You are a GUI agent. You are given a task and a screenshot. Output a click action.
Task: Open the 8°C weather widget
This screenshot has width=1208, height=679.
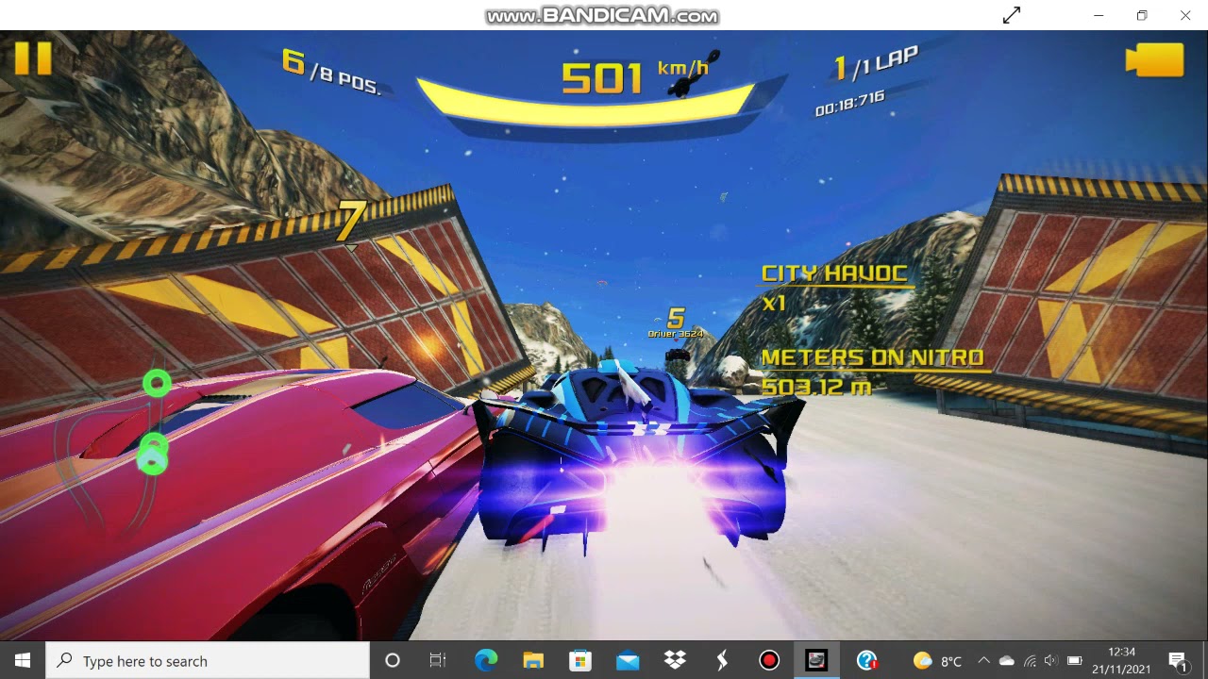[938, 661]
